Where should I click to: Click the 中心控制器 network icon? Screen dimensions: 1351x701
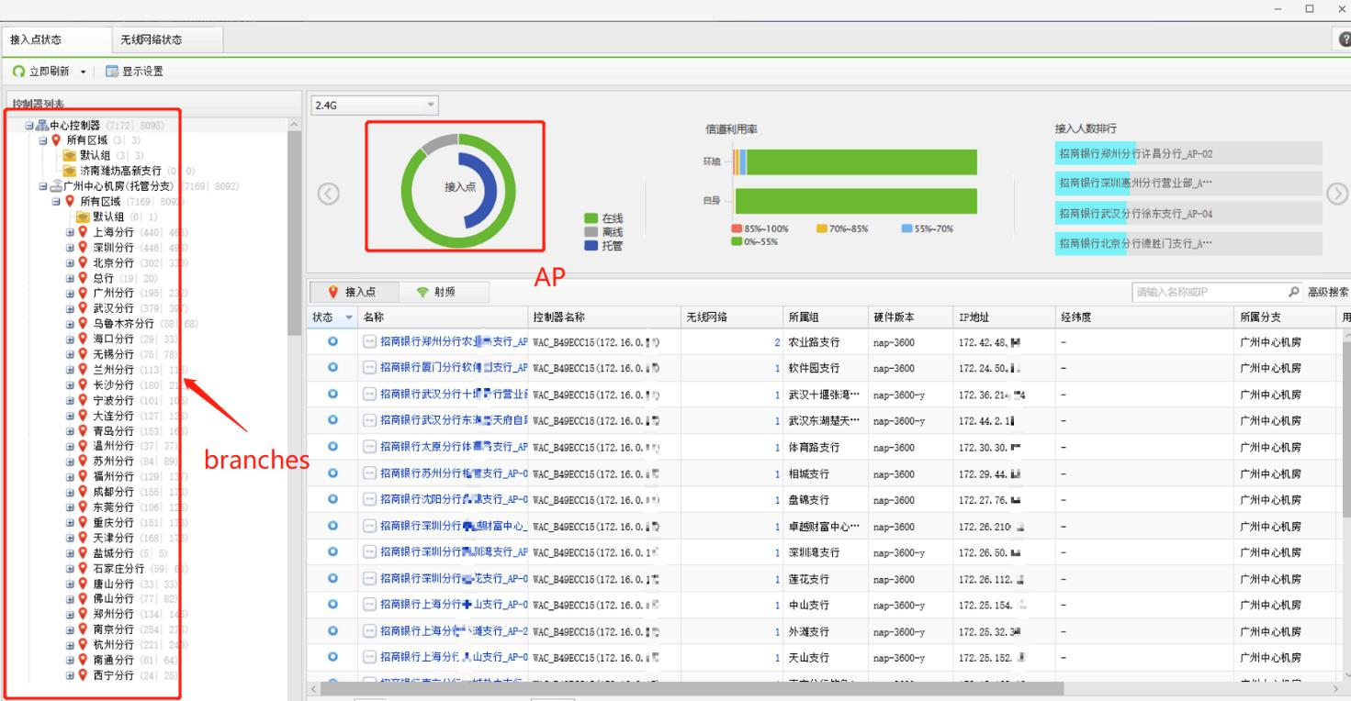40,125
